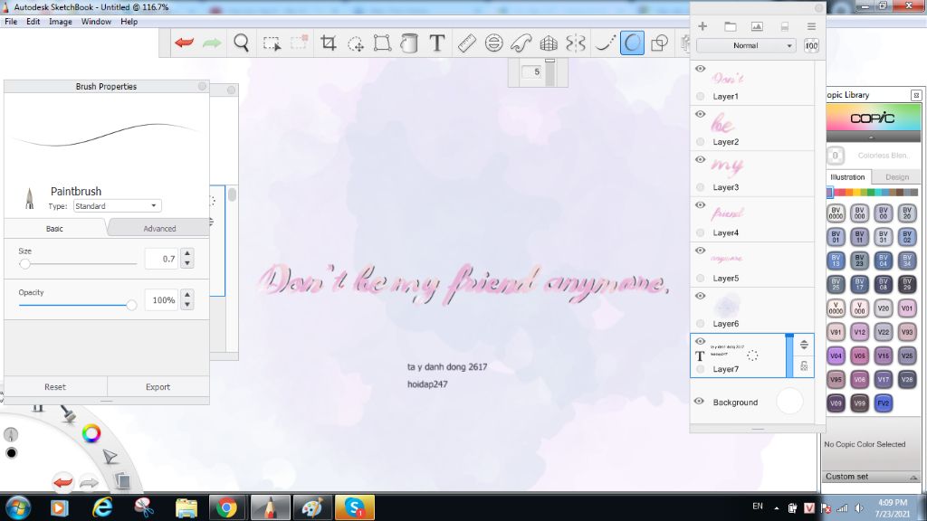Increase brush Opacity with up arrow
This screenshot has width=927, height=521.
186,295
